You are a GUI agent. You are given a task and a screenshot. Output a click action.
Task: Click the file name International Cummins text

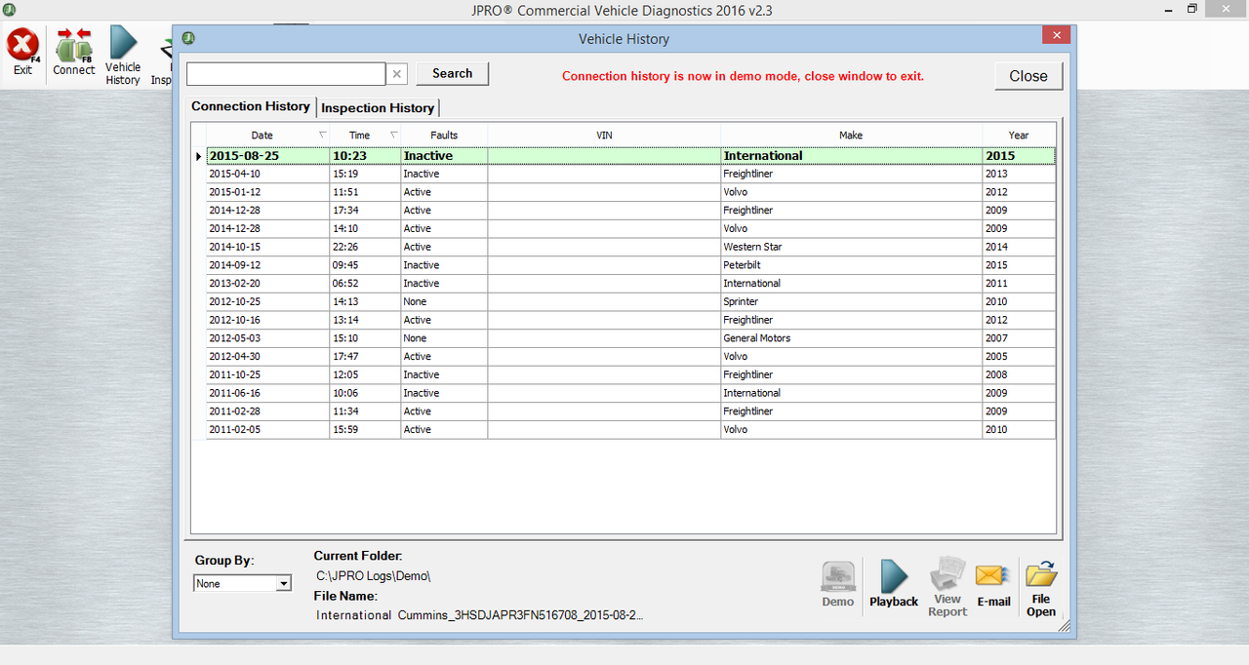(x=480, y=615)
